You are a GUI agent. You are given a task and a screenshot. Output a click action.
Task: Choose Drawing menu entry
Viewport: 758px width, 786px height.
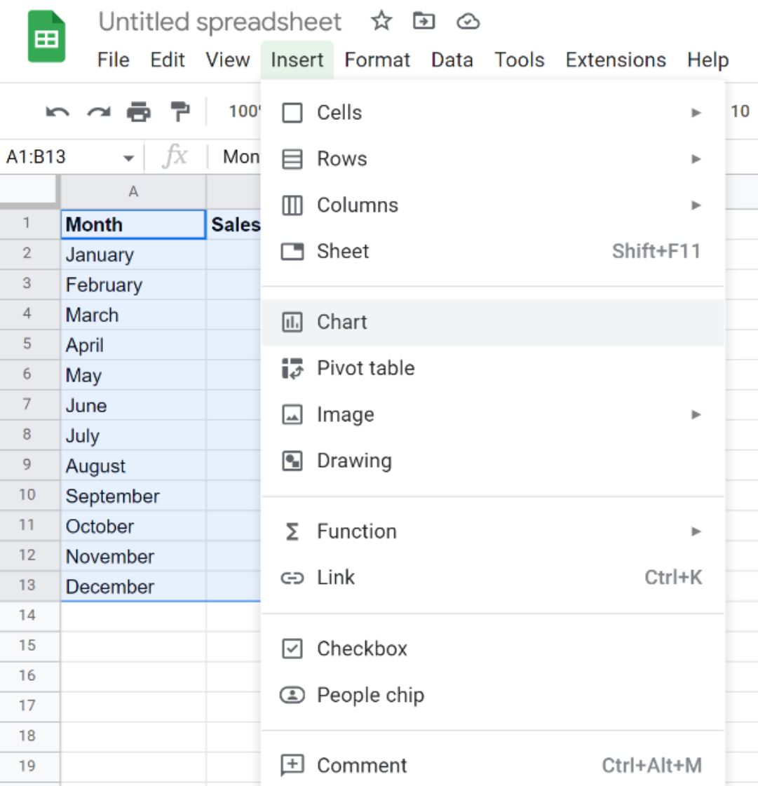point(493,461)
